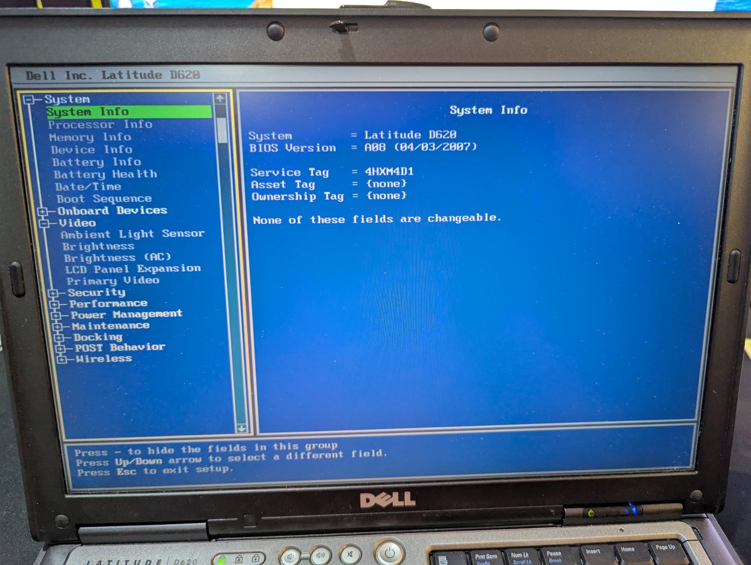The image size is (751, 565).
Task: Collapse the Video group minus box
Action: coord(45,224)
